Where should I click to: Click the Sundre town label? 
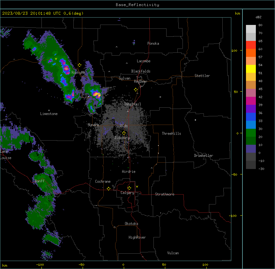pos(93,125)
